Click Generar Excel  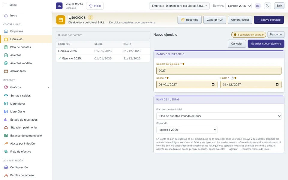[x=240, y=20]
